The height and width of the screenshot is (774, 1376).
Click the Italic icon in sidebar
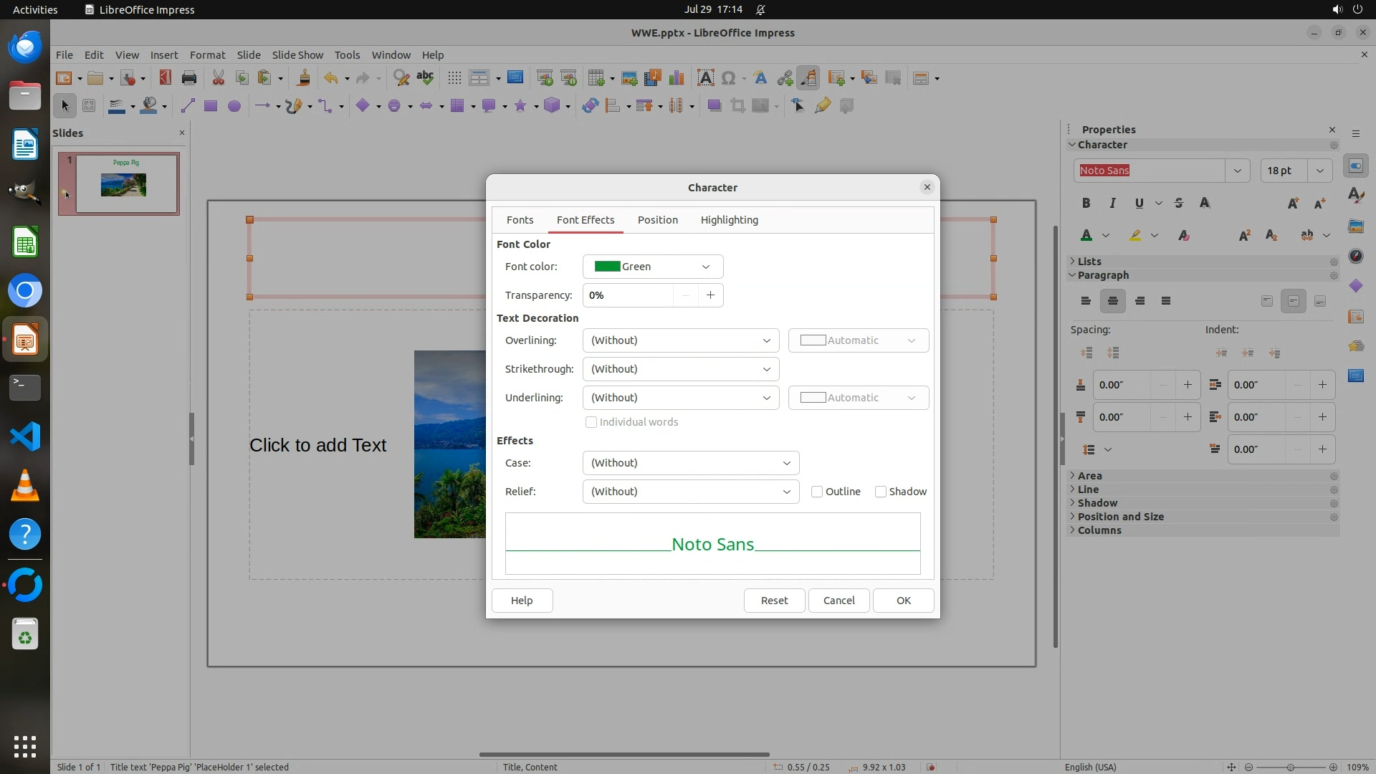coord(1112,204)
